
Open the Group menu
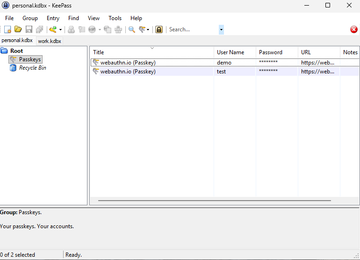(x=30, y=18)
